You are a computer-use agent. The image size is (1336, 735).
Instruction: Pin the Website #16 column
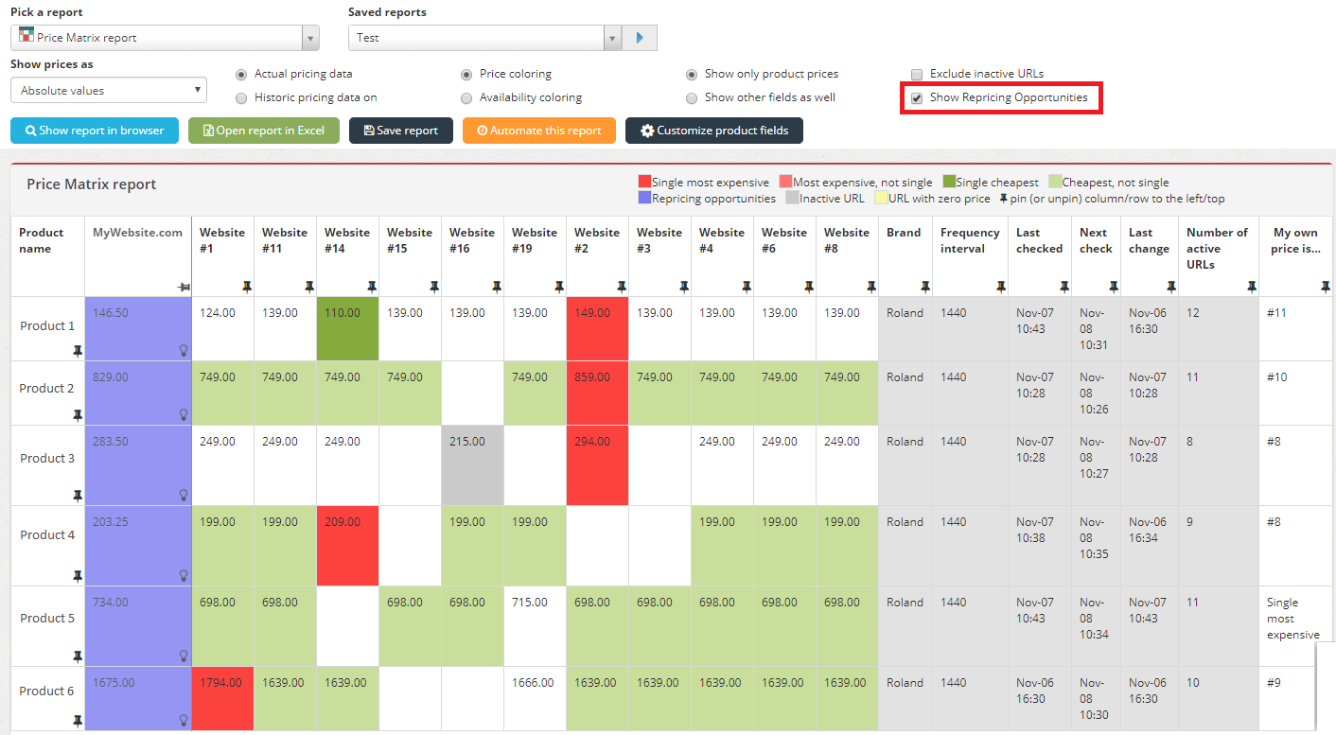[497, 286]
